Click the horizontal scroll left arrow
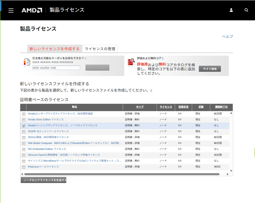Viewport: 255px width, 203px height. (x=22, y=174)
